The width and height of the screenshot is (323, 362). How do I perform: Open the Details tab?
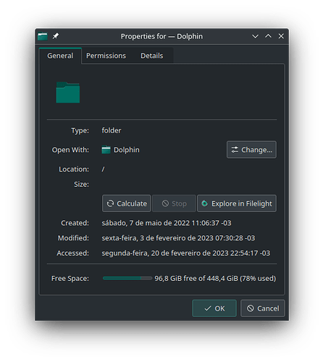coord(152,56)
